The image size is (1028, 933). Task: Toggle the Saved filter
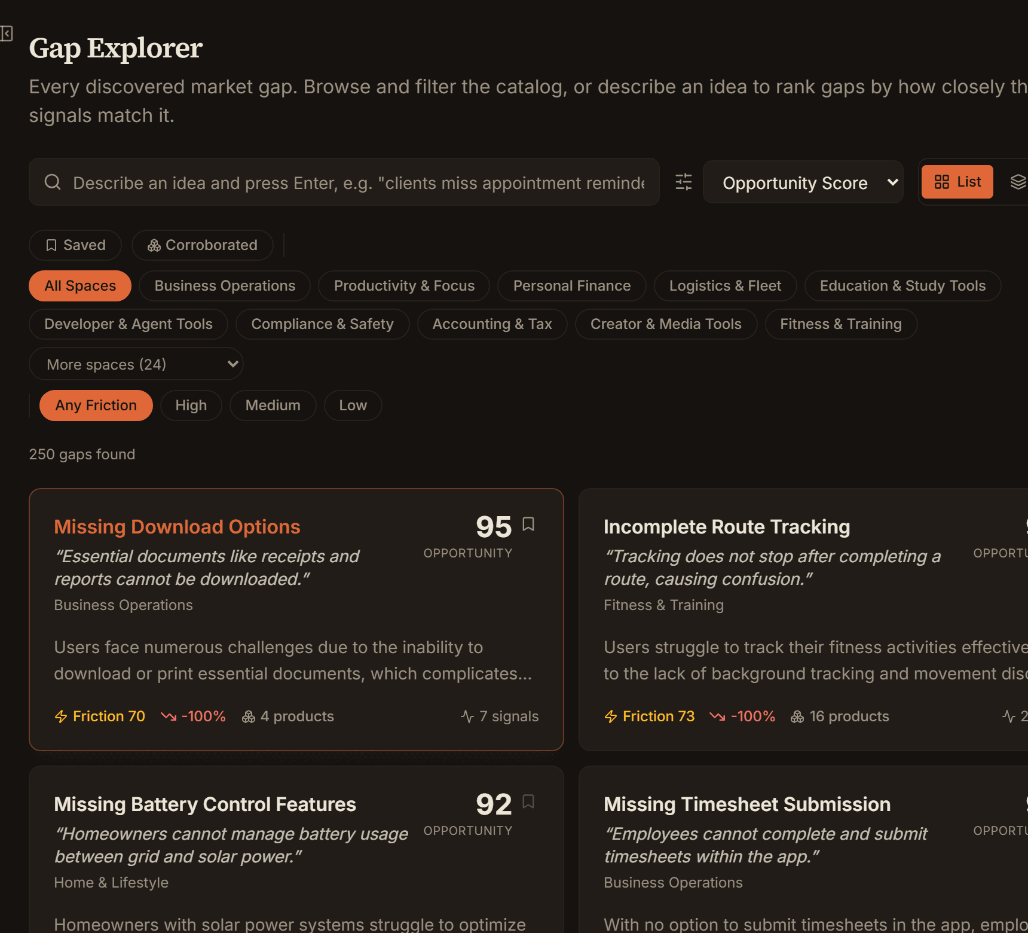75,245
